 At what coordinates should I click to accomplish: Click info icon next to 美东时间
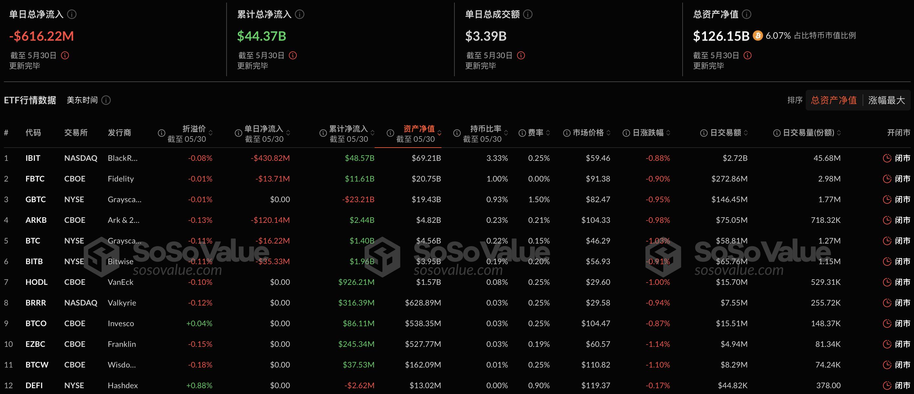pyautogui.click(x=106, y=100)
